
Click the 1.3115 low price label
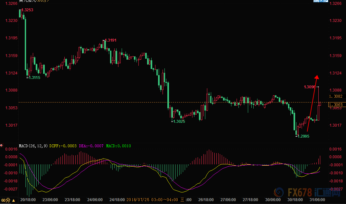(x=35, y=78)
